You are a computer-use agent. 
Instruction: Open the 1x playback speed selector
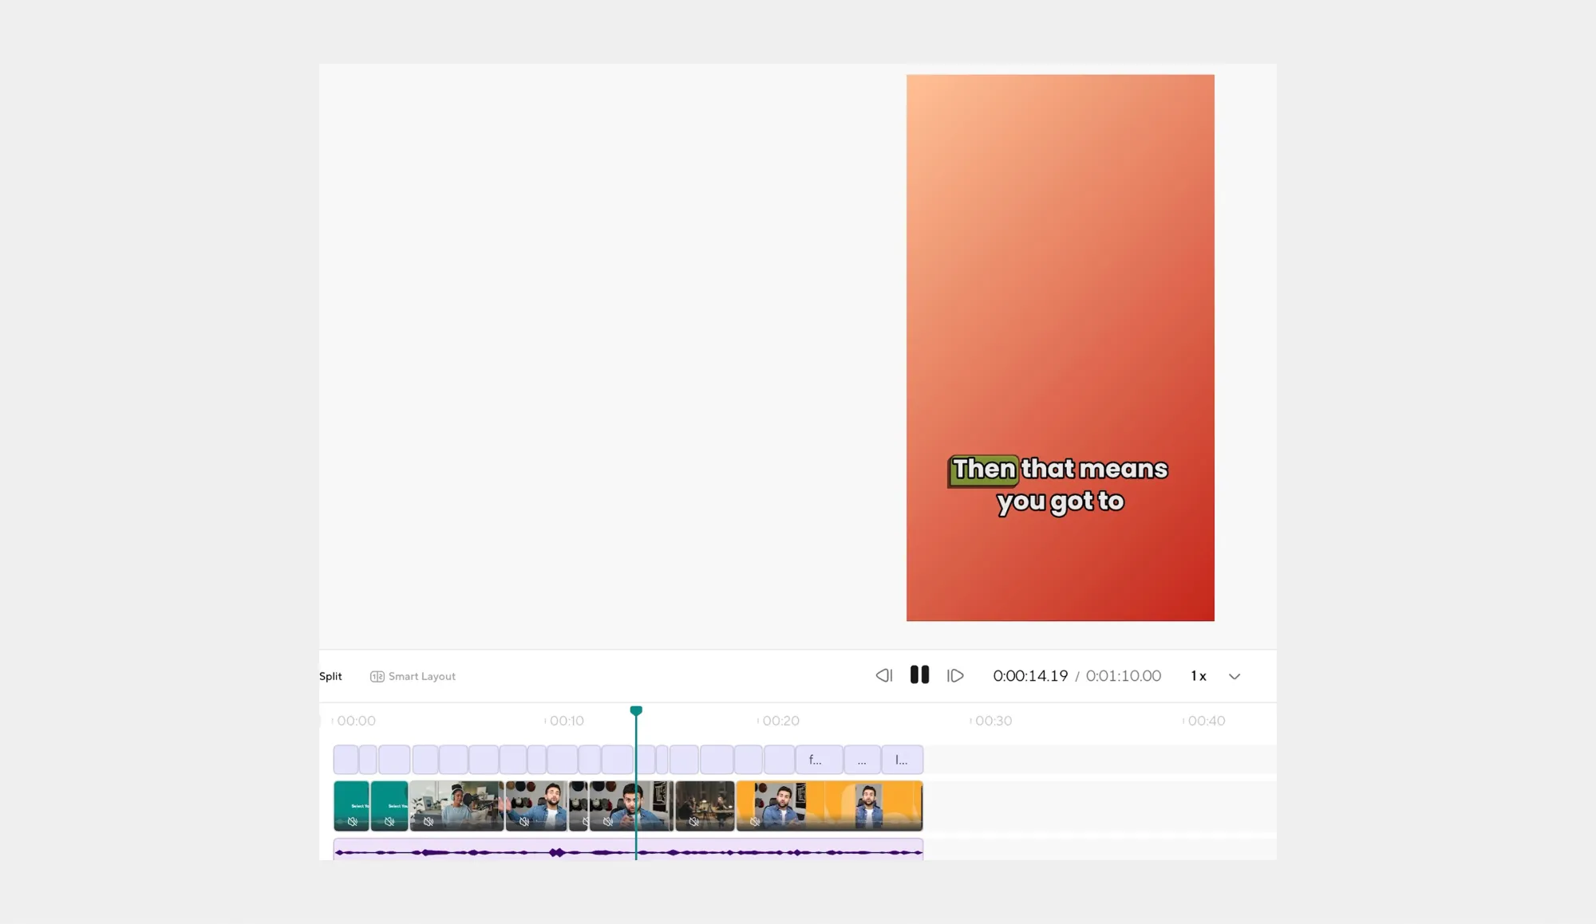coord(1198,676)
